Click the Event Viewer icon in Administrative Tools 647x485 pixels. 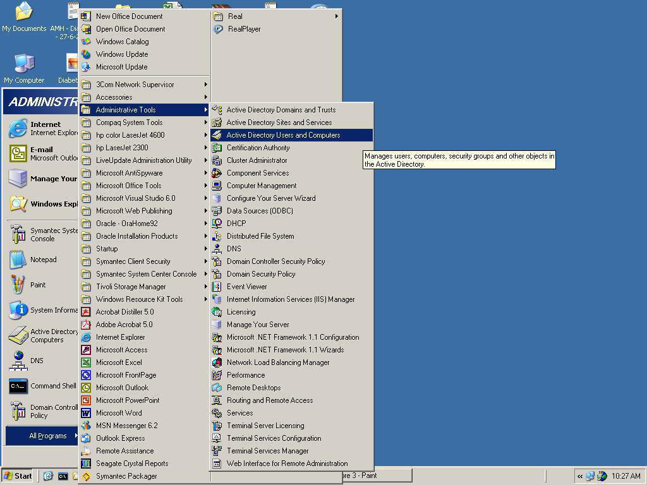click(217, 287)
